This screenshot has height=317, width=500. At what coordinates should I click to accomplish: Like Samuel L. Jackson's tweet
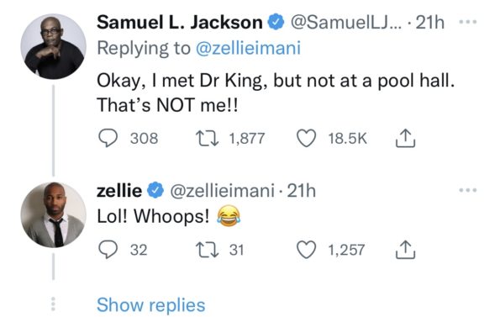click(307, 138)
